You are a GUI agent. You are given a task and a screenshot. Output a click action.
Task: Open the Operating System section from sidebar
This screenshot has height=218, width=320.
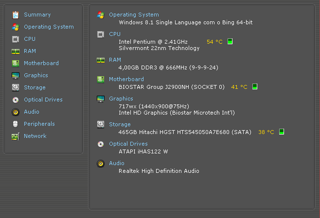pyautogui.click(x=49, y=27)
